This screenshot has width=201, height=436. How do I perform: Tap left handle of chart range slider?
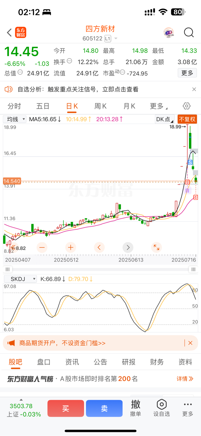8,269
